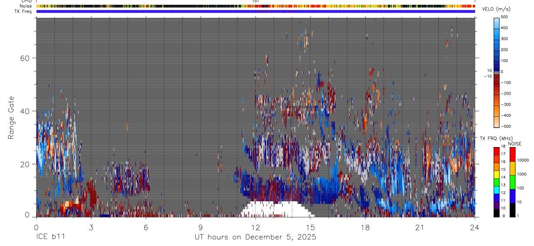Click the 'UT hours on December 5, 2025' label

255,237
